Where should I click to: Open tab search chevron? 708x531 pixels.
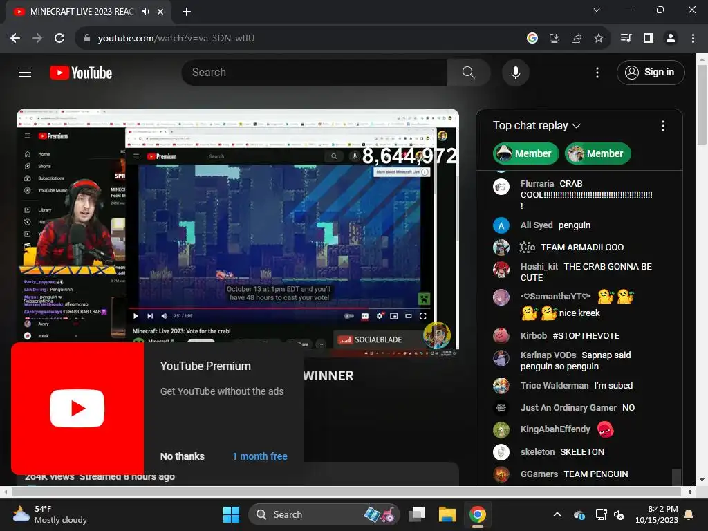(597, 10)
